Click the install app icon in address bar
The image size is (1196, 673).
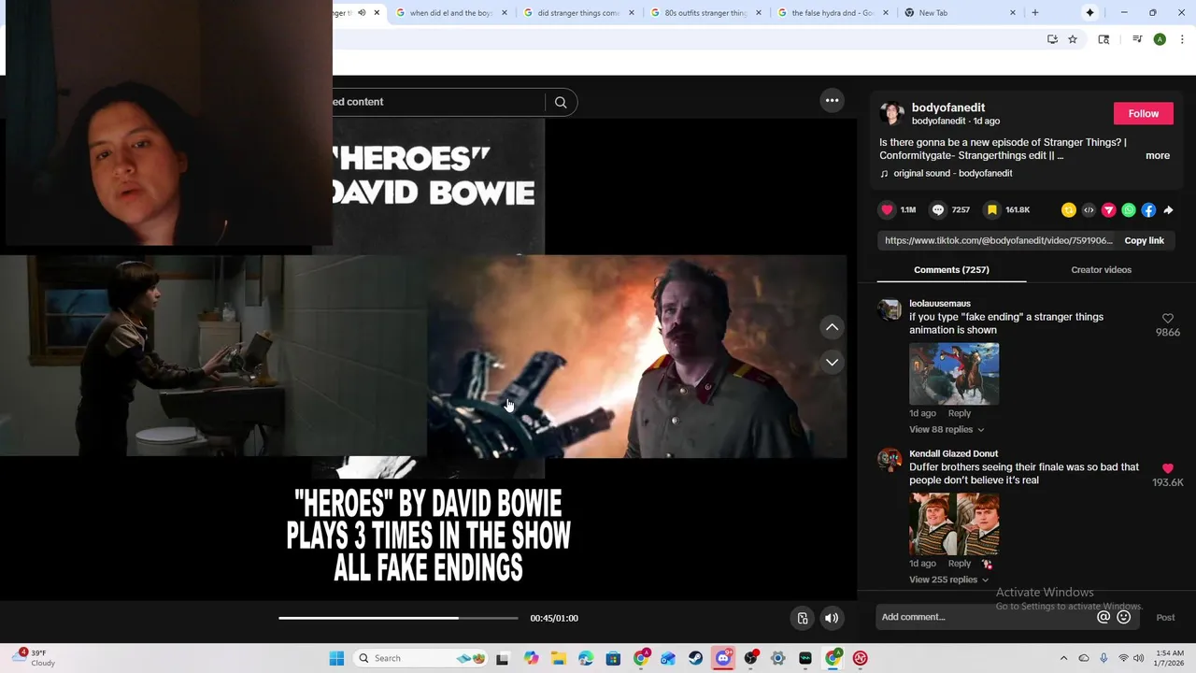[1052, 39]
